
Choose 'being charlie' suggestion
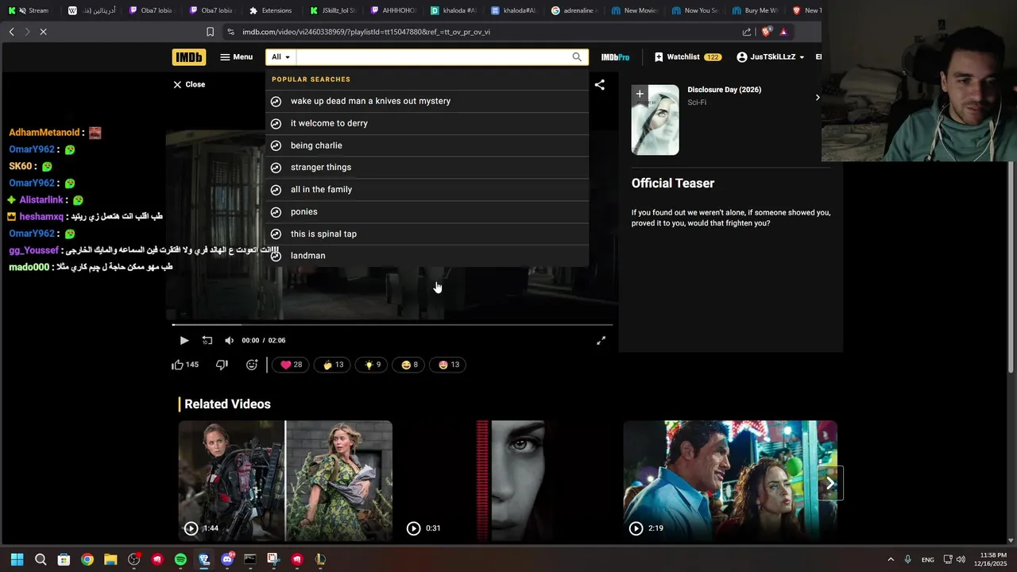427,145
